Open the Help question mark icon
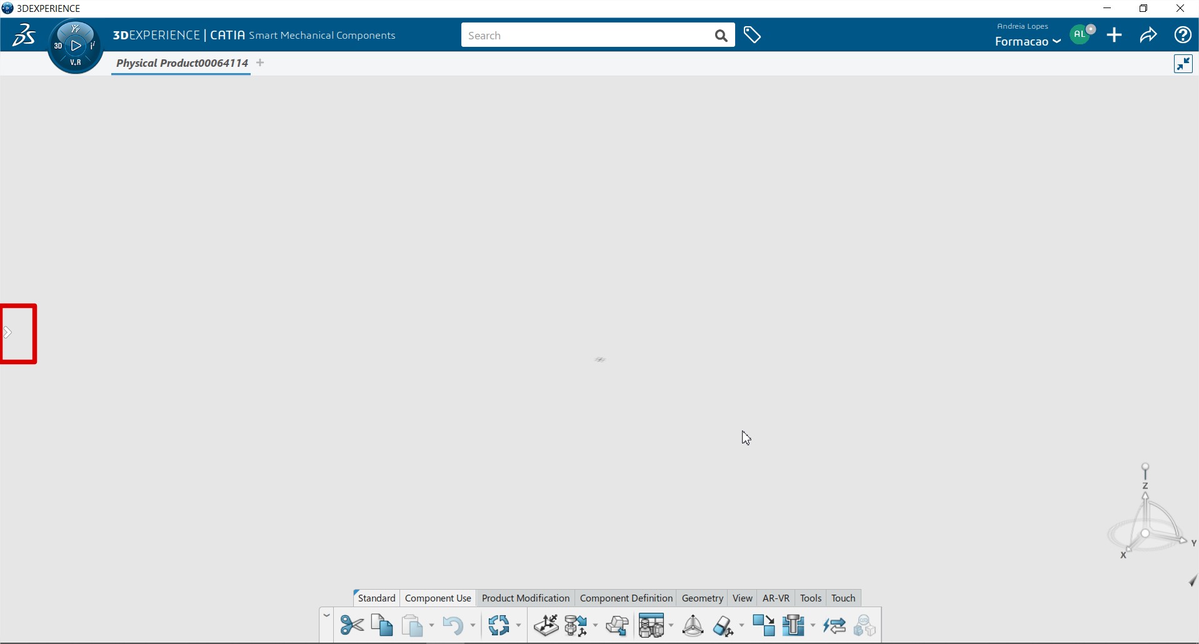This screenshot has height=644, width=1199. (1183, 36)
